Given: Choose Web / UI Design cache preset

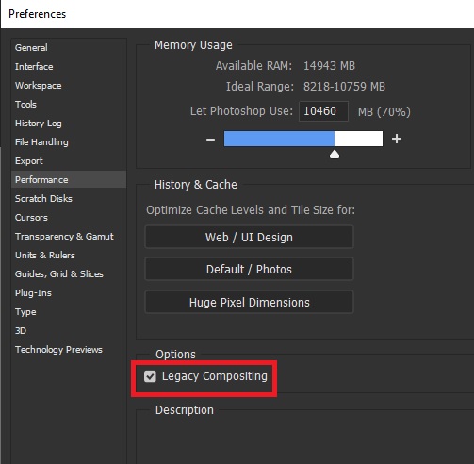Looking at the screenshot, I should click(x=249, y=237).
